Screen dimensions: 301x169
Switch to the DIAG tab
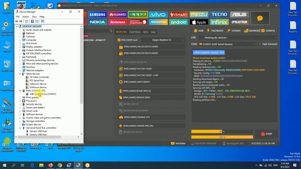(x=153, y=32)
